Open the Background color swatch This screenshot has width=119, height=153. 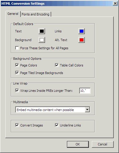(42, 40)
